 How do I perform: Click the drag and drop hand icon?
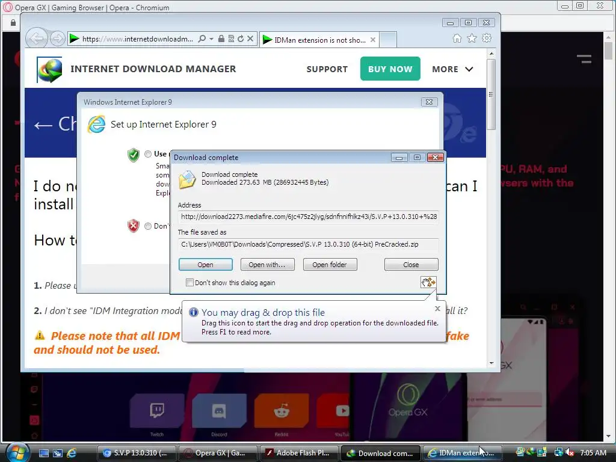[428, 282]
